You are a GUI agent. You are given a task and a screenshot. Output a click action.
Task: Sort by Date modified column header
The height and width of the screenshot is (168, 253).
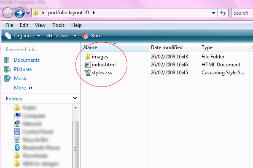pyautogui.click(x=173, y=47)
